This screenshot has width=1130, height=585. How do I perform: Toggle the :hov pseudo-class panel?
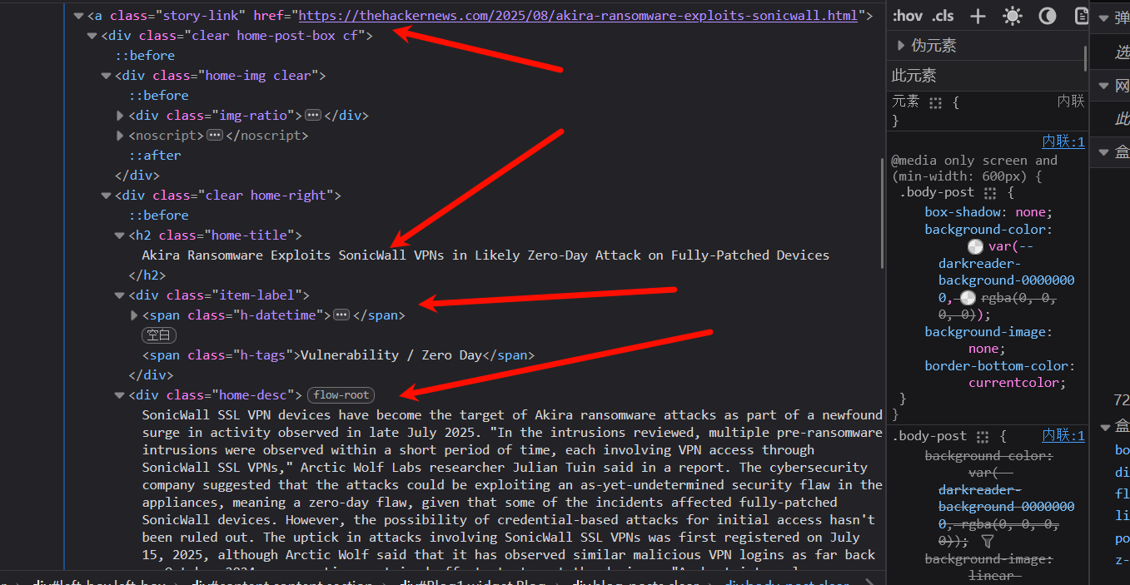[x=908, y=16]
